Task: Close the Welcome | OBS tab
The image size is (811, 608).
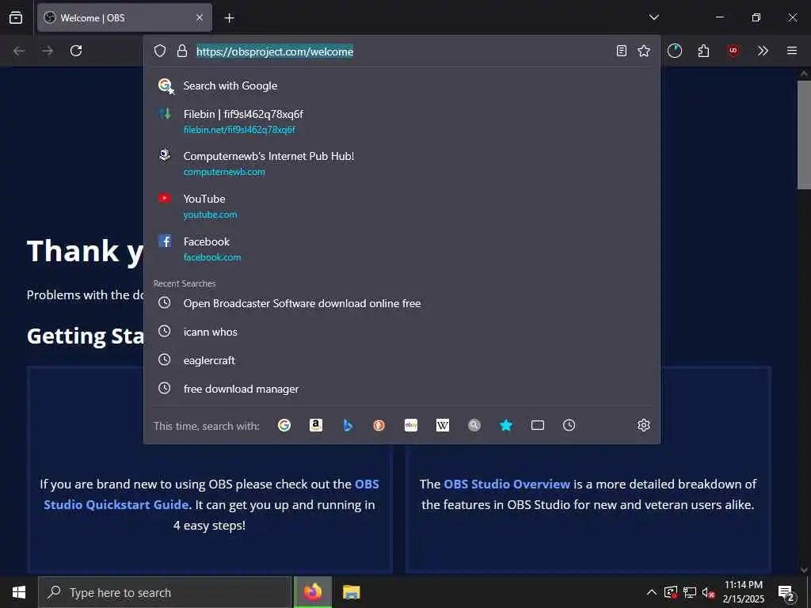Action: point(200,17)
